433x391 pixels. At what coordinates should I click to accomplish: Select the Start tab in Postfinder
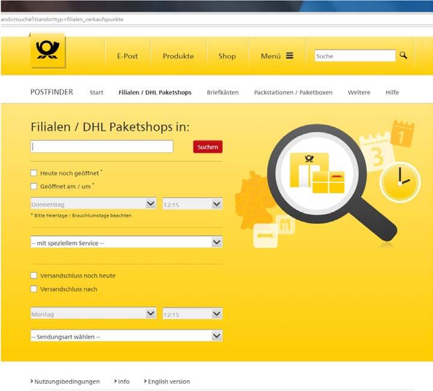[x=96, y=93]
